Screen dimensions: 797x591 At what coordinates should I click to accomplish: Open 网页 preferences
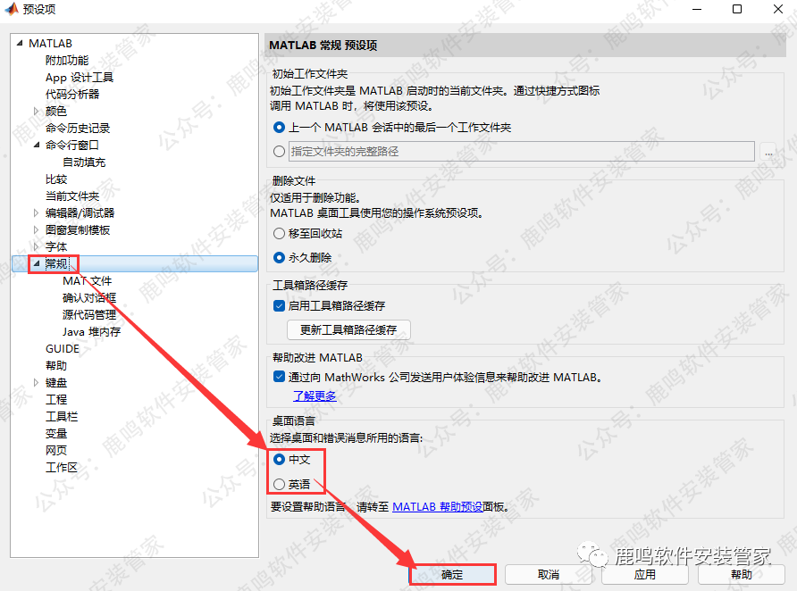pyautogui.click(x=56, y=450)
